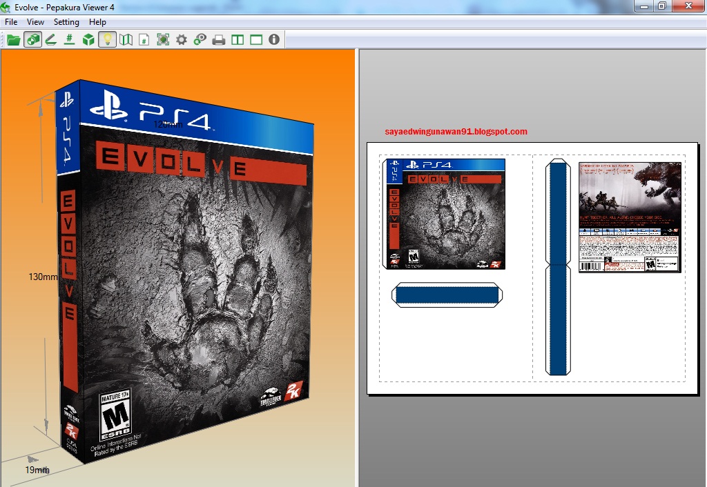Switch to split two-pane layout view
Screen dimensions: 707x487
[236, 39]
